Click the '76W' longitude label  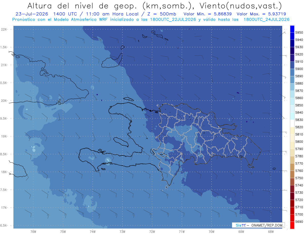33,232
